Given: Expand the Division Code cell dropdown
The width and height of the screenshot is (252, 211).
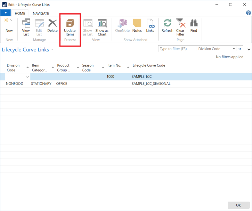Looking at the screenshot, I should pos(27,77).
